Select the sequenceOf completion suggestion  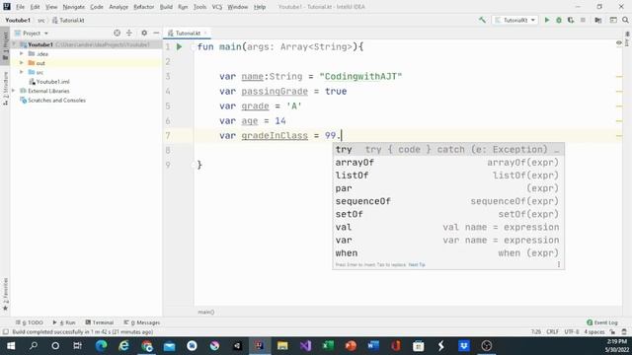click(x=448, y=201)
